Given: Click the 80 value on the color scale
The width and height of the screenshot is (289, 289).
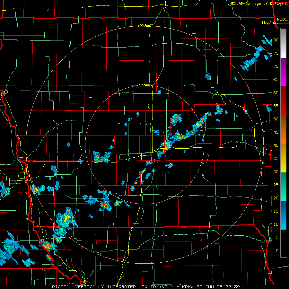Looking at the screenshot, I should coord(276,40).
